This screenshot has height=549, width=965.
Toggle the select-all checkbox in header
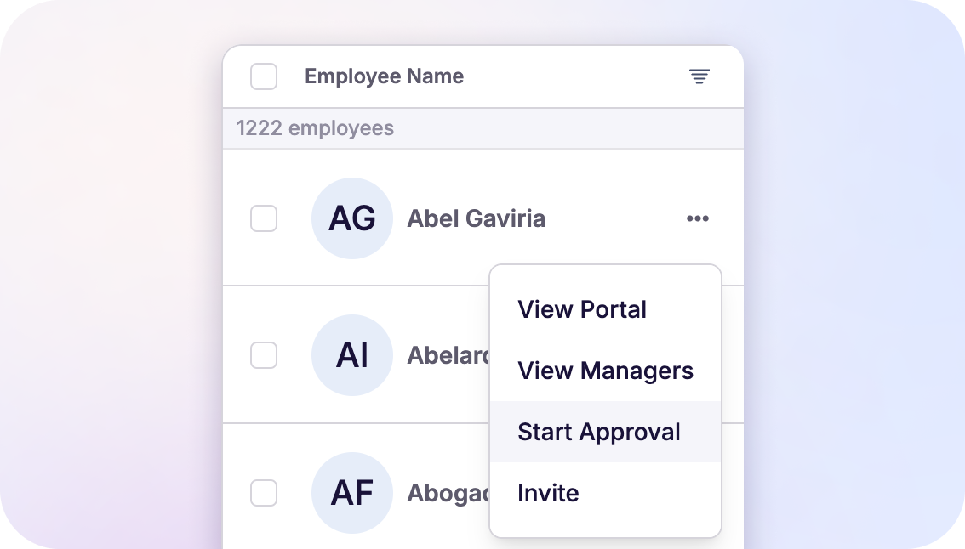[x=264, y=76]
